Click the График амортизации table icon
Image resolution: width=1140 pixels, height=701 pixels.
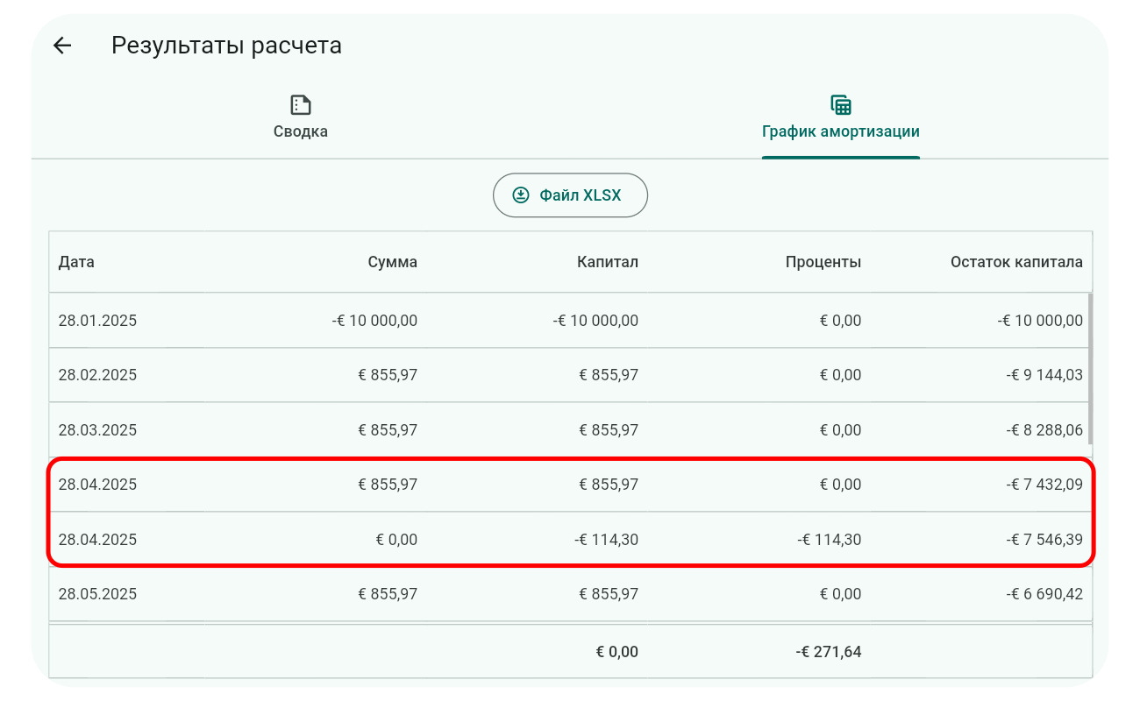(841, 105)
